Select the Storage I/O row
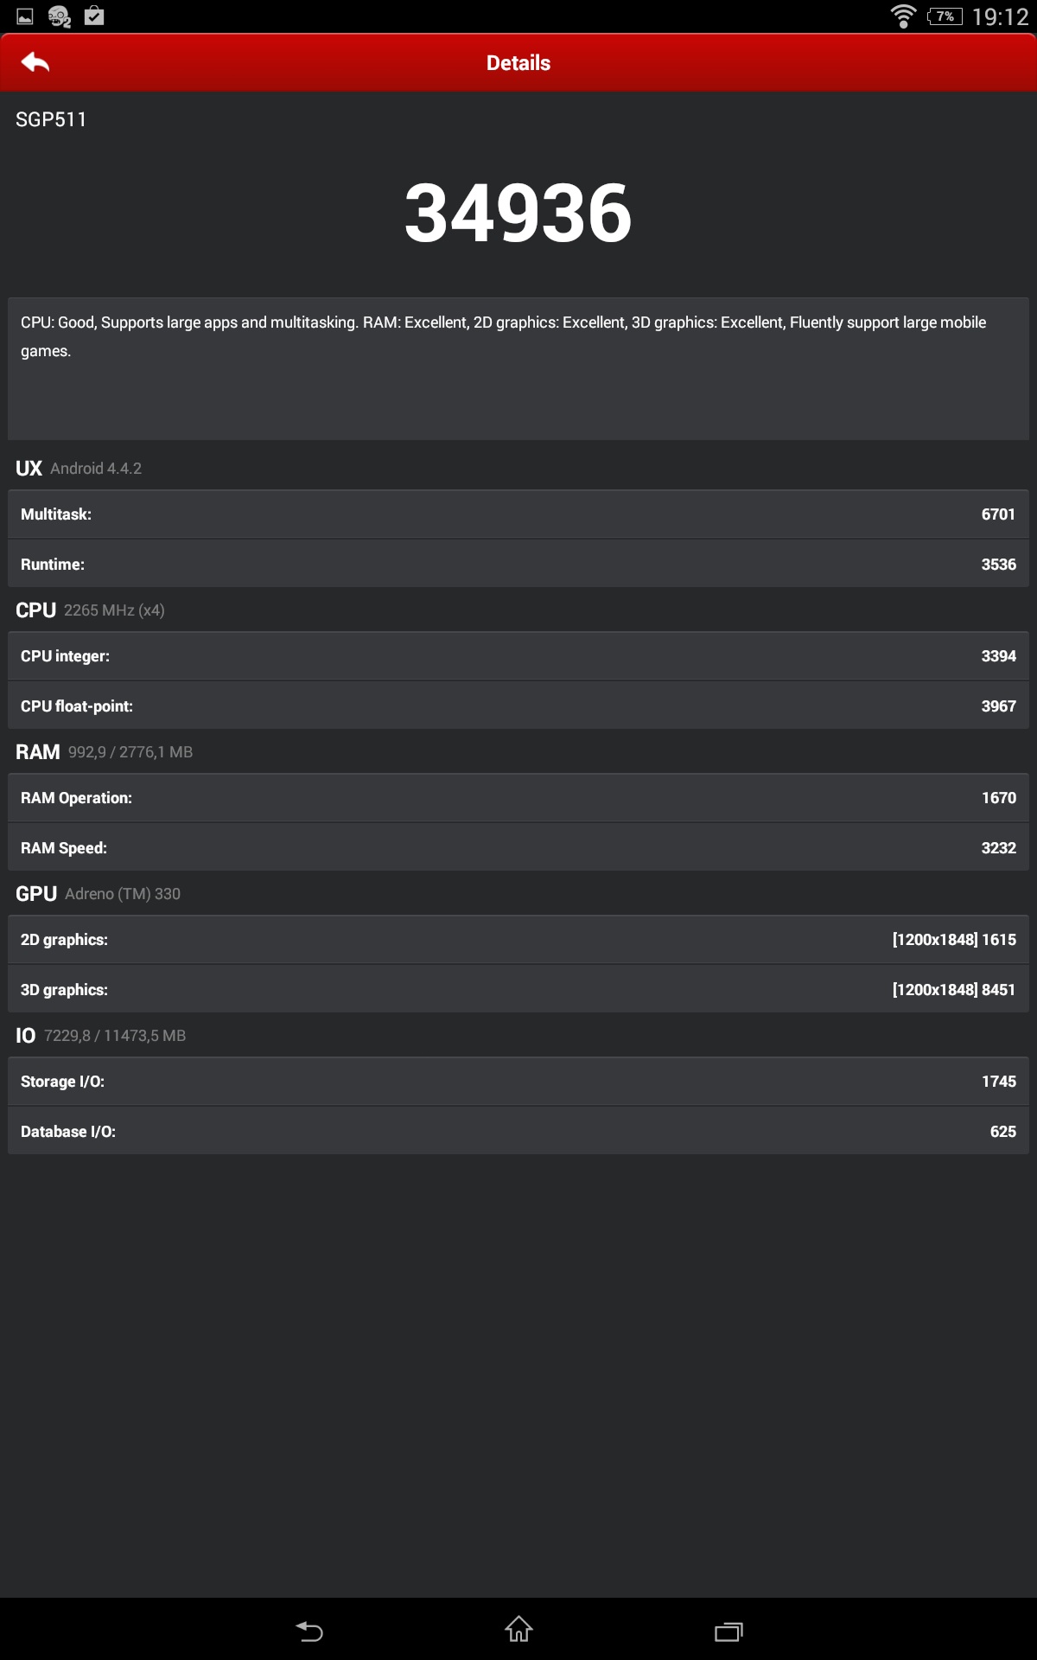1037x1660 pixels. 518,1082
